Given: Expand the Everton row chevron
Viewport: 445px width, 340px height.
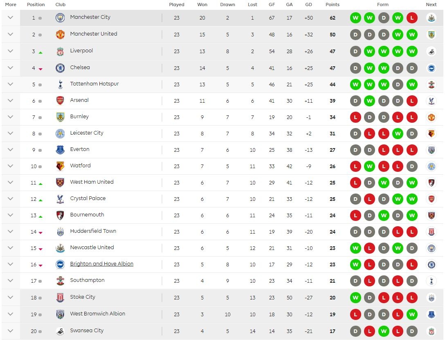Looking at the screenshot, I should pos(10,150).
